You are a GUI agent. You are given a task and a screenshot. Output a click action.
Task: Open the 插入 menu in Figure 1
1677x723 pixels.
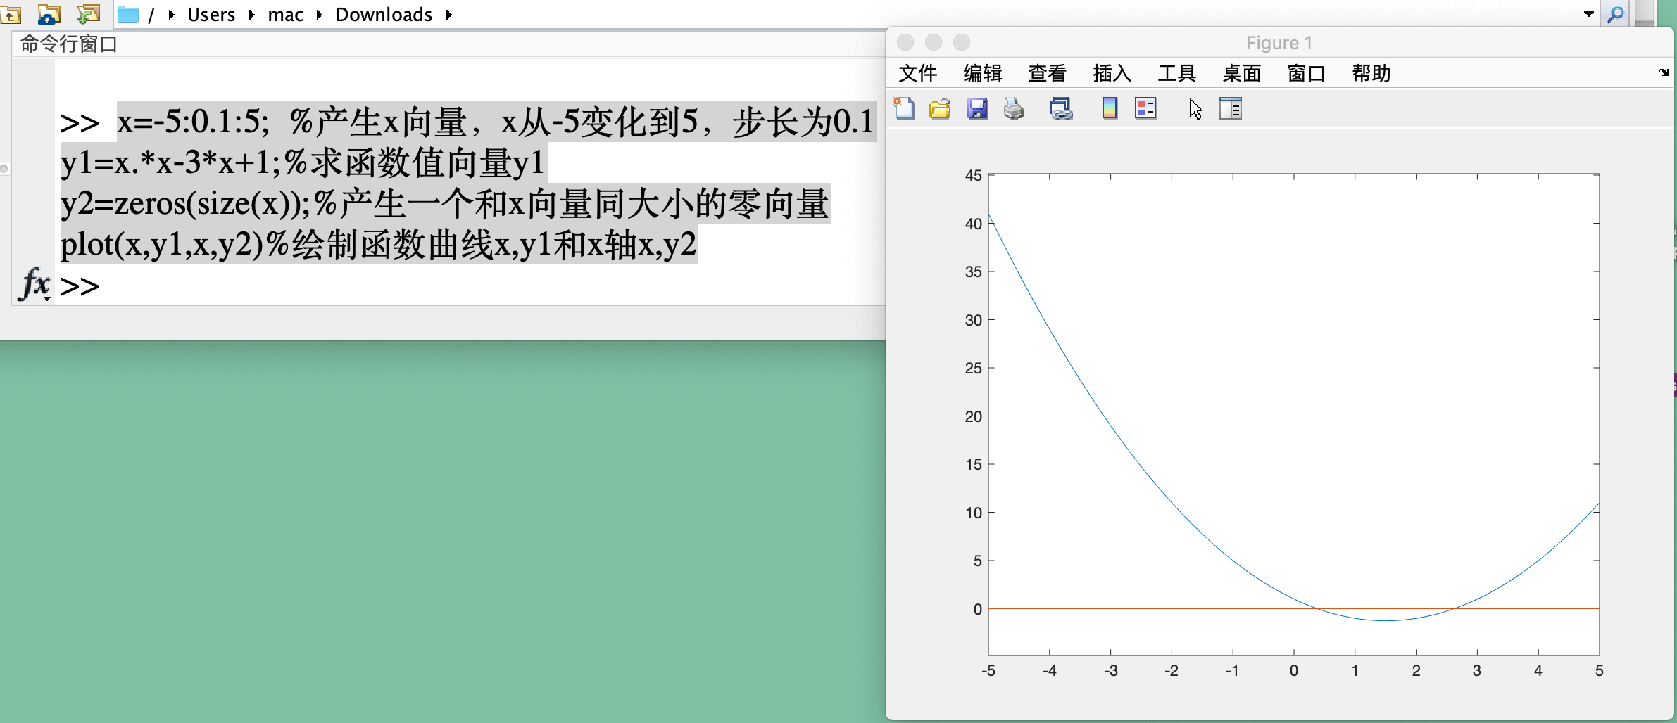click(1111, 73)
